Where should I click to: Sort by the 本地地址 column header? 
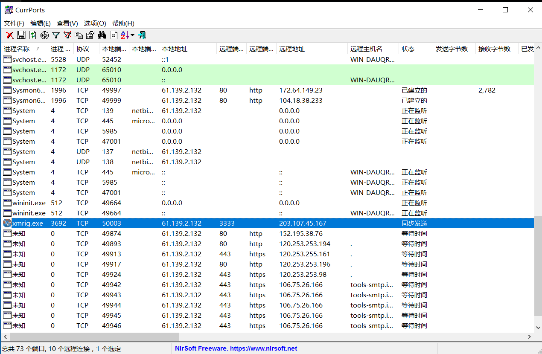[188, 49]
